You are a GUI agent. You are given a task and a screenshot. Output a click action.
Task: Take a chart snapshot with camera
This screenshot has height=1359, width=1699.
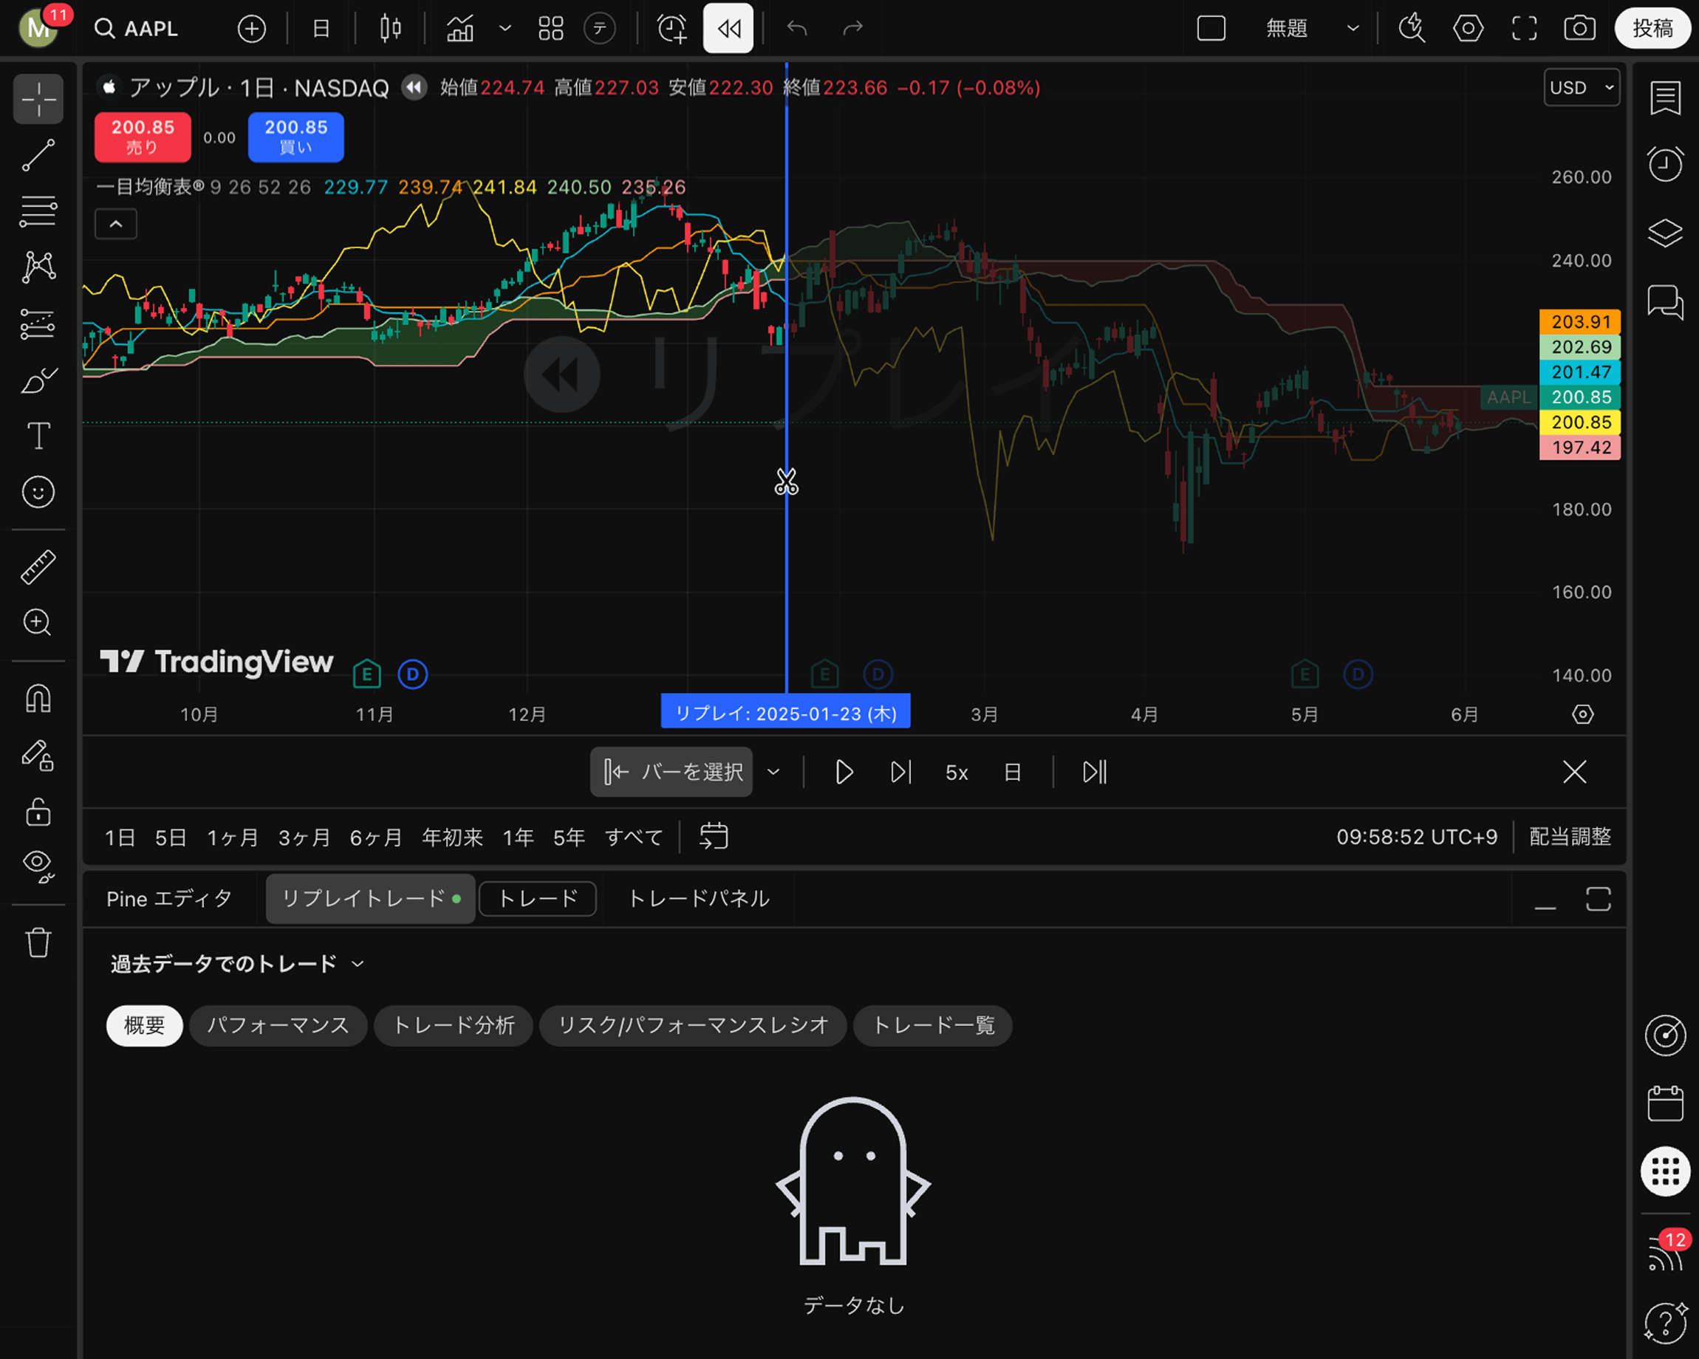tap(1579, 29)
